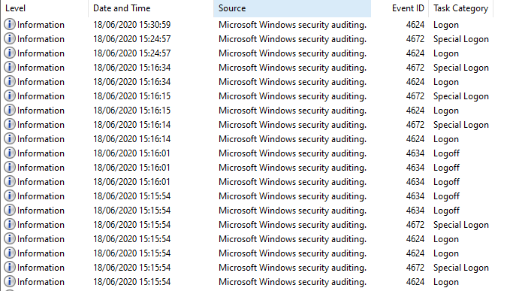Click the info icon of the 15:24:57 Special Logon event

pos(10,39)
